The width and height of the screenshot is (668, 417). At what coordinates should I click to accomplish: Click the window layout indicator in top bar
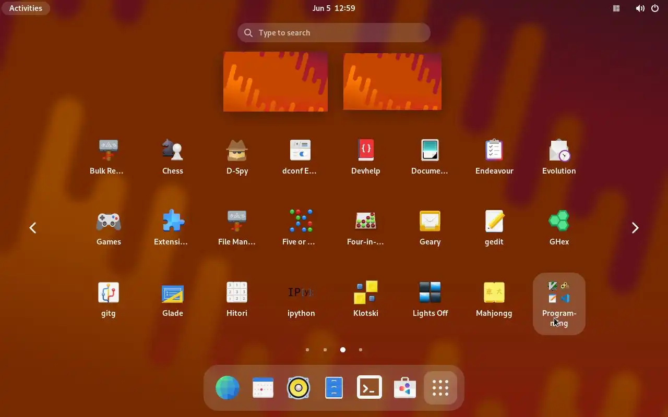click(616, 8)
